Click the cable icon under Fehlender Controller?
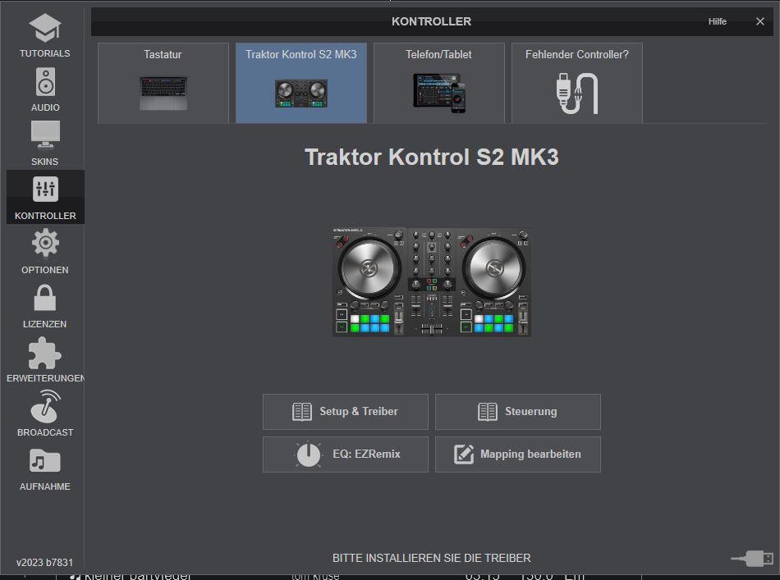780x580 pixels. click(x=577, y=94)
